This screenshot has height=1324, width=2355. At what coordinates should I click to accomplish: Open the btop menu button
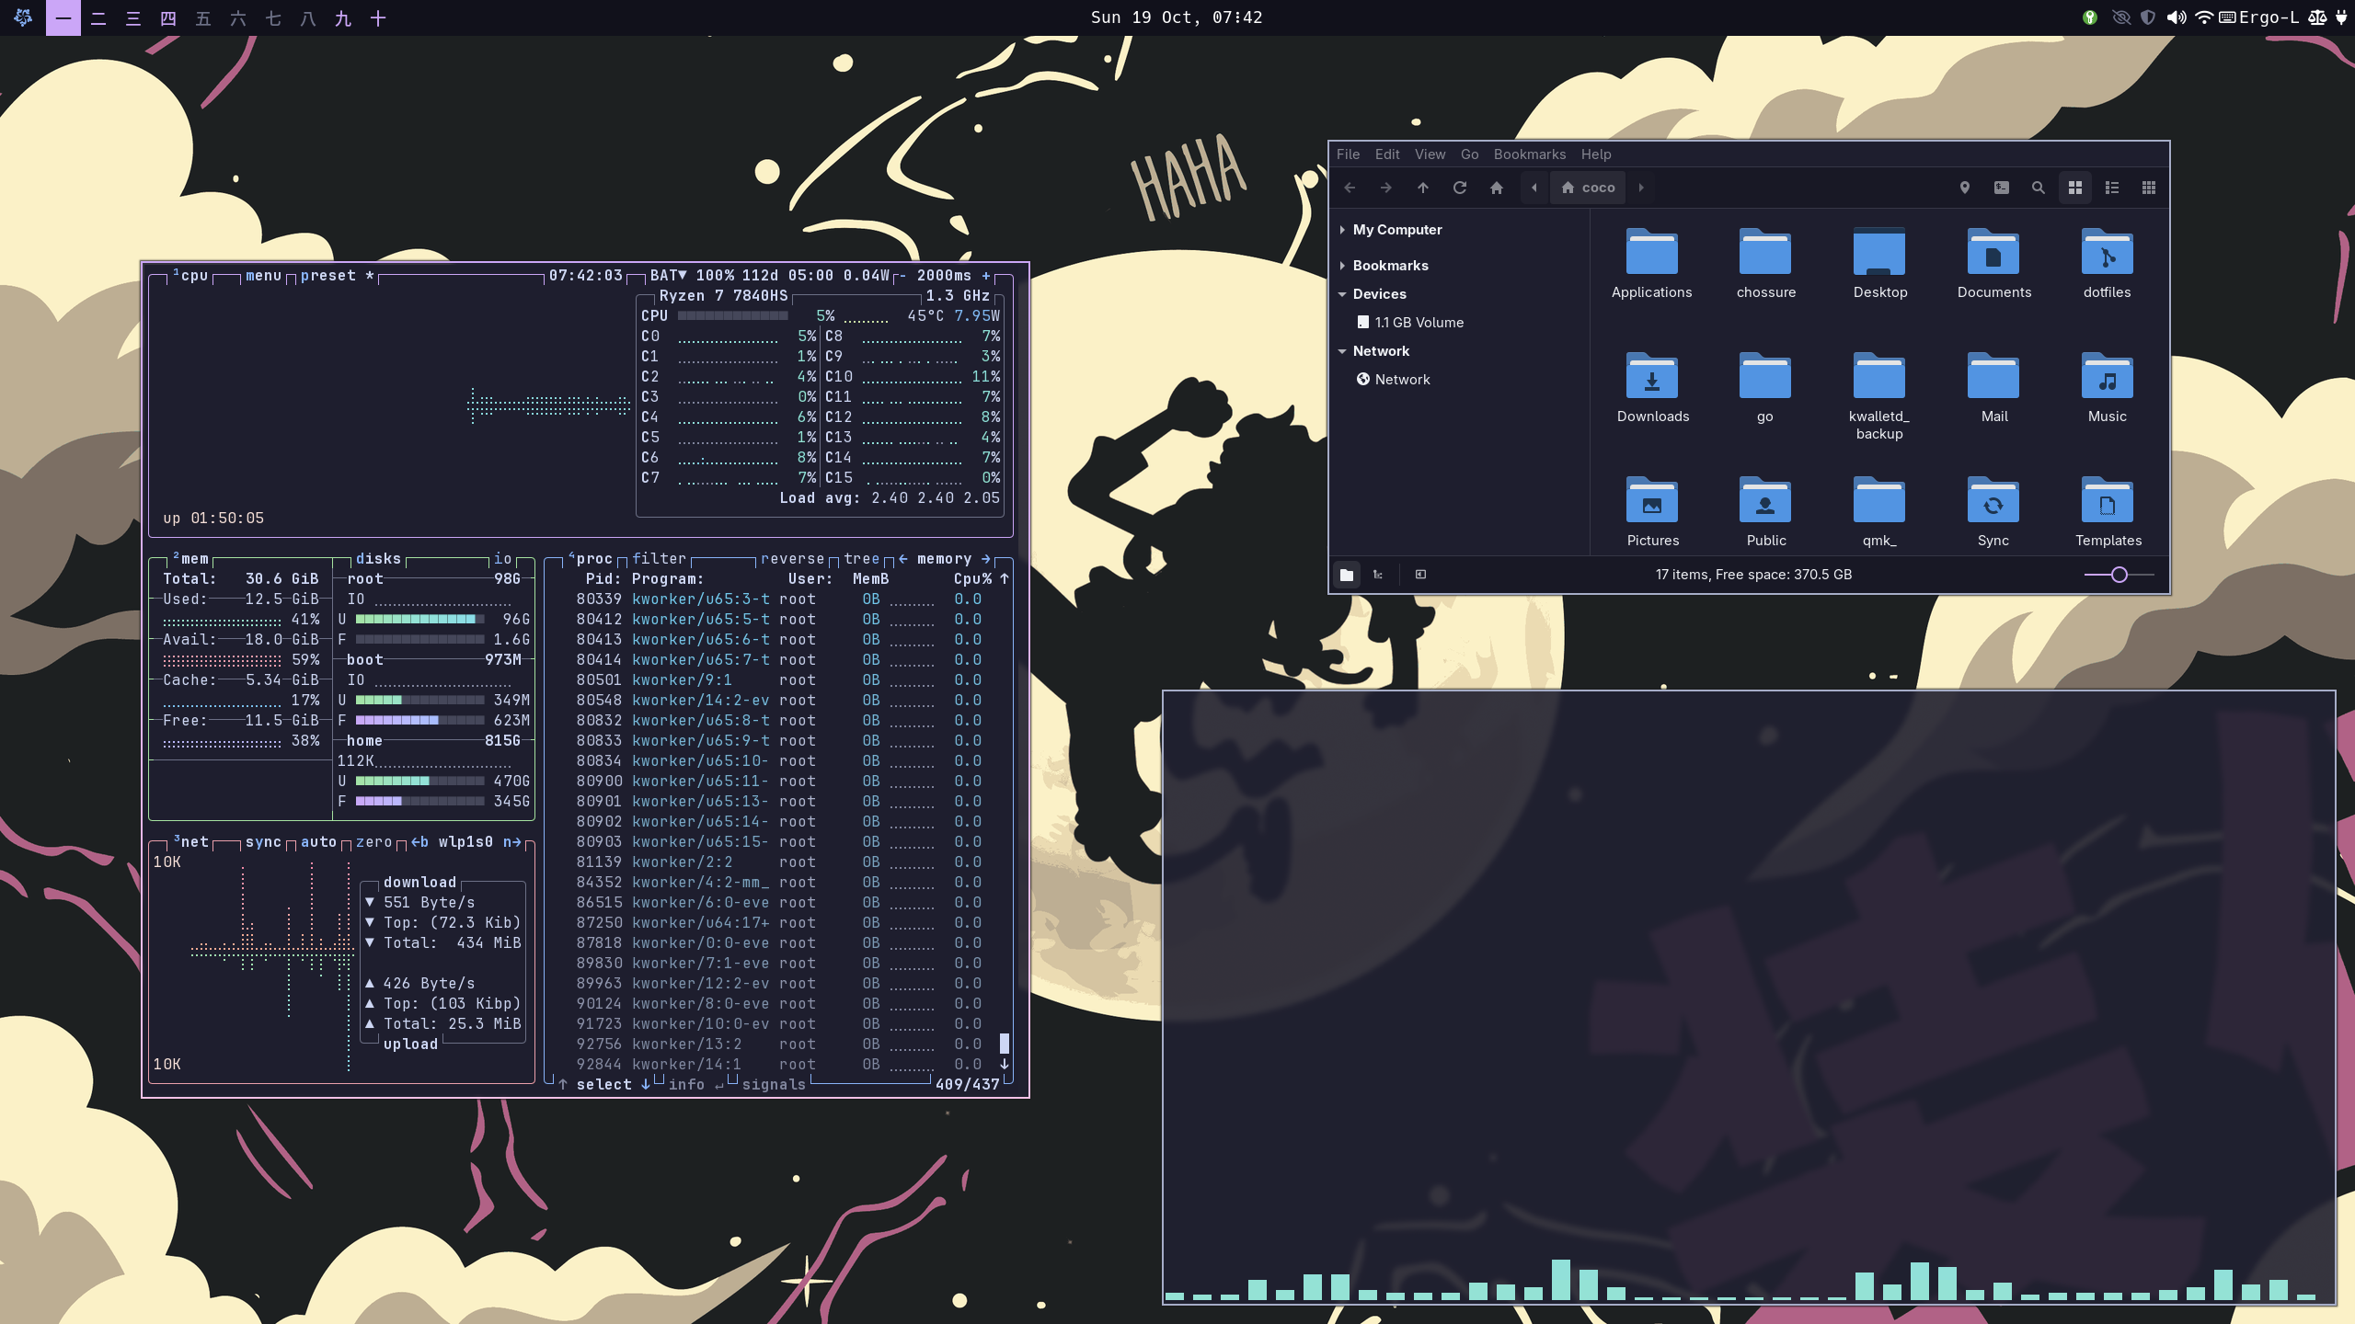262,275
